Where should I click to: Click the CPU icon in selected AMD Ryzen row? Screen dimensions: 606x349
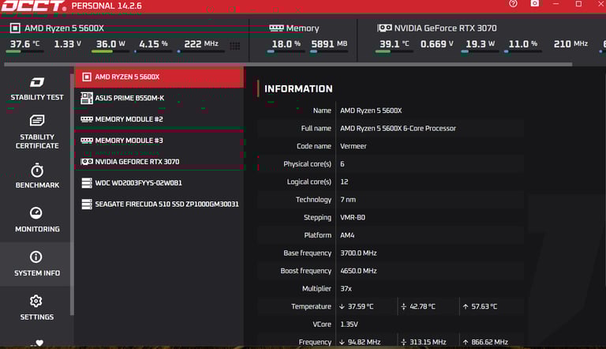point(87,77)
